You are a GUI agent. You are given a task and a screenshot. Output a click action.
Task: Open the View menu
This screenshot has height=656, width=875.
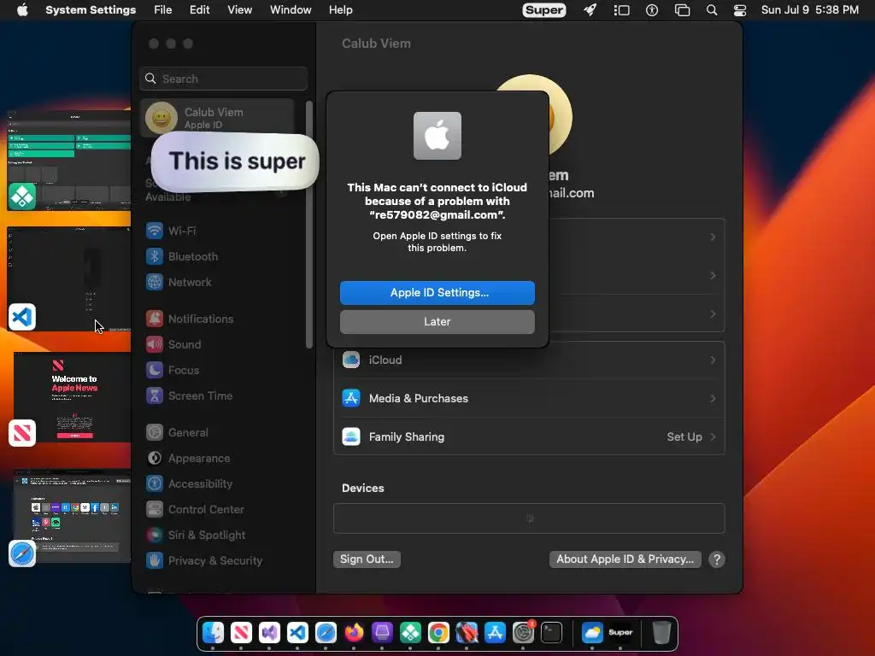click(239, 10)
